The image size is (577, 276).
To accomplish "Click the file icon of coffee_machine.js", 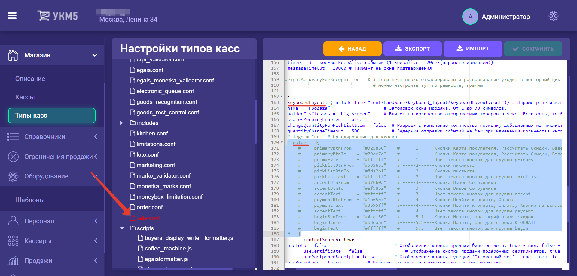I will tap(141, 248).
